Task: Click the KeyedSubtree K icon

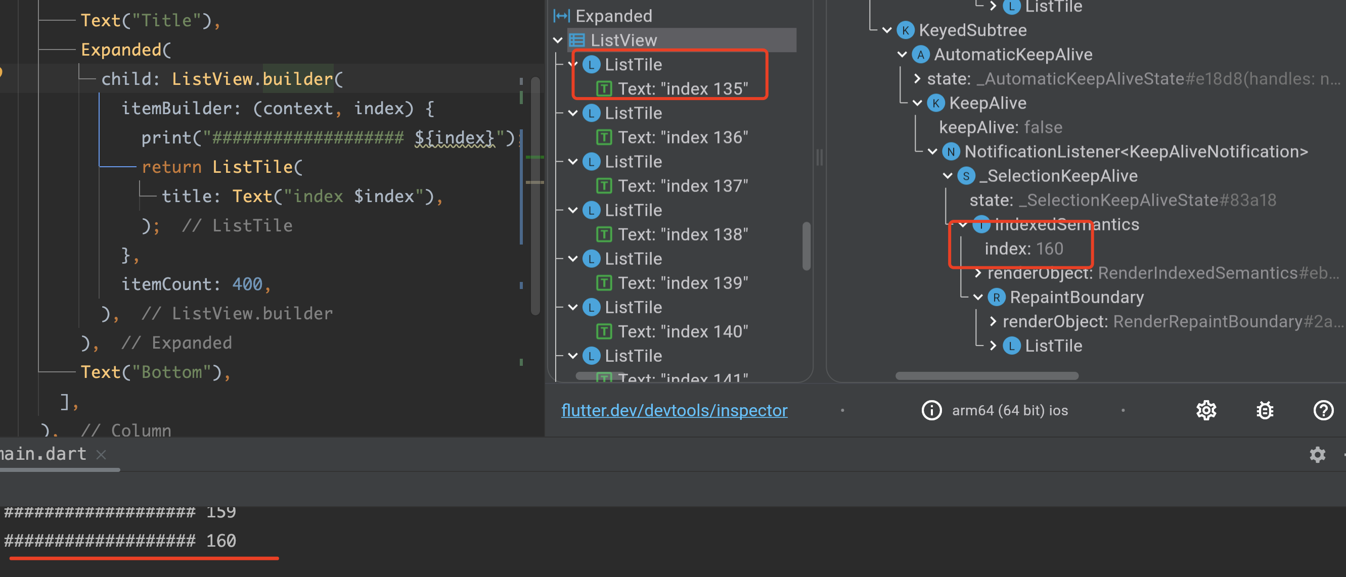Action: (x=905, y=30)
